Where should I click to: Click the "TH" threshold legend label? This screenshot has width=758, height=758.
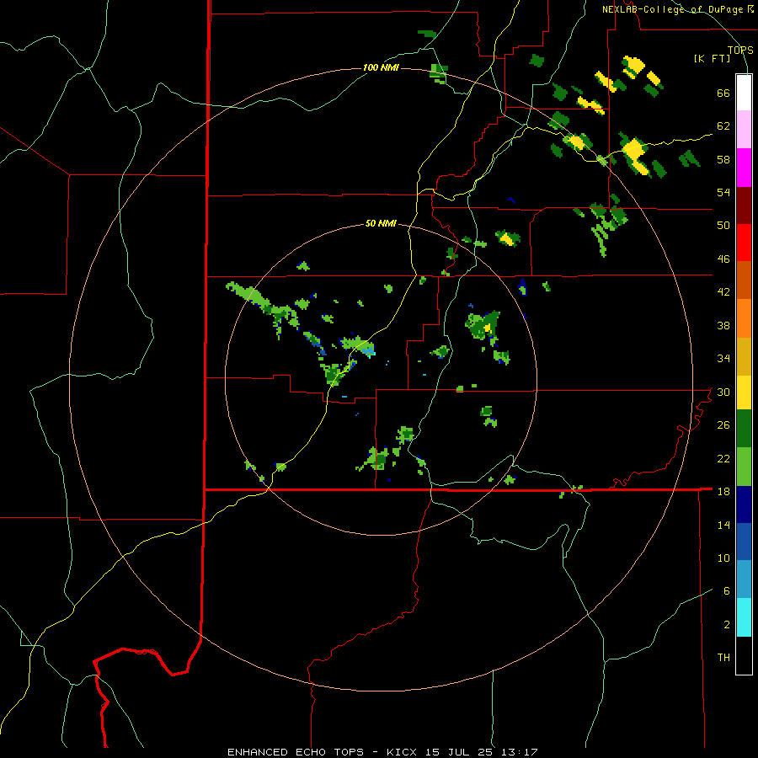pyautogui.click(x=723, y=658)
